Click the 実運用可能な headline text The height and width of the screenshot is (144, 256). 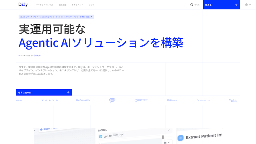[52, 29]
